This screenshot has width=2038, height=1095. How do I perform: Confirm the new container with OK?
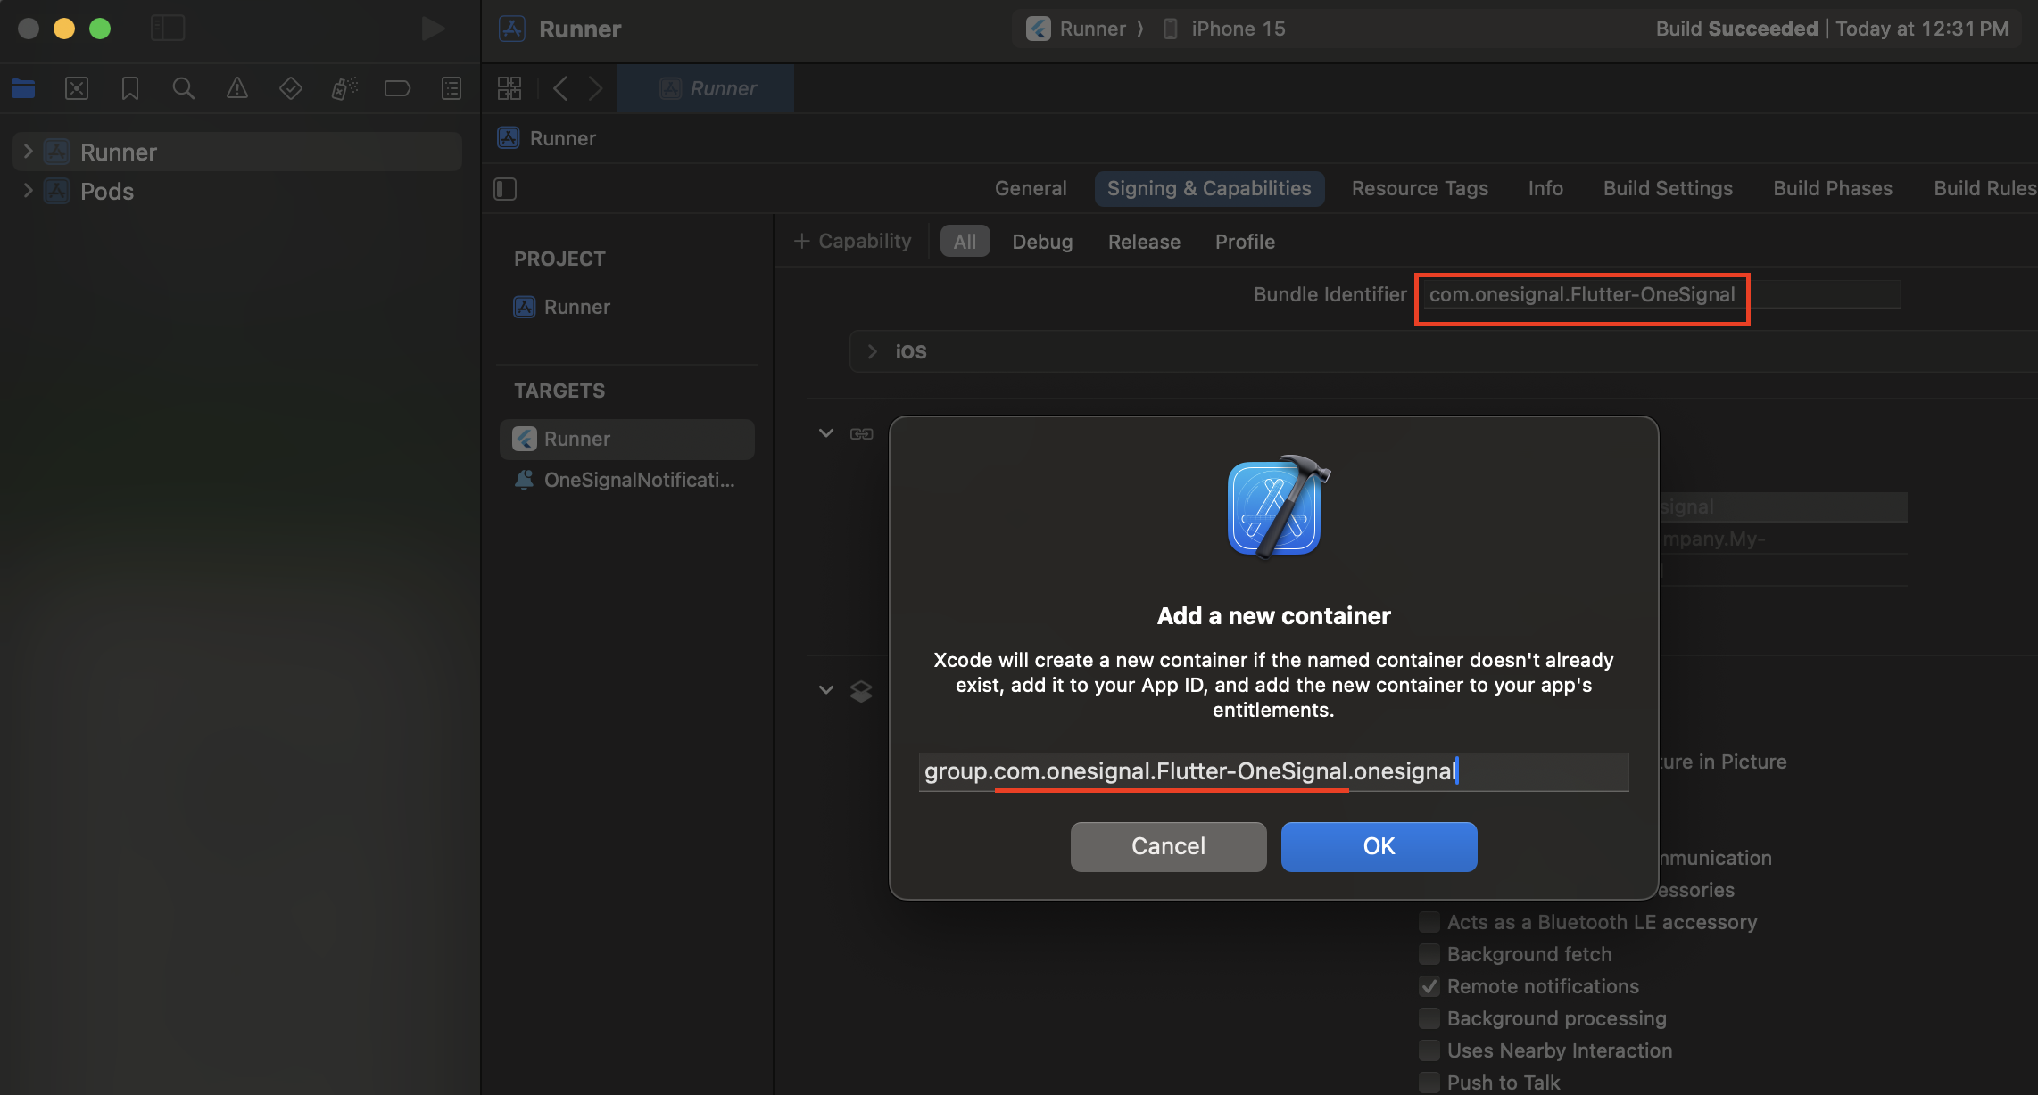click(x=1379, y=846)
